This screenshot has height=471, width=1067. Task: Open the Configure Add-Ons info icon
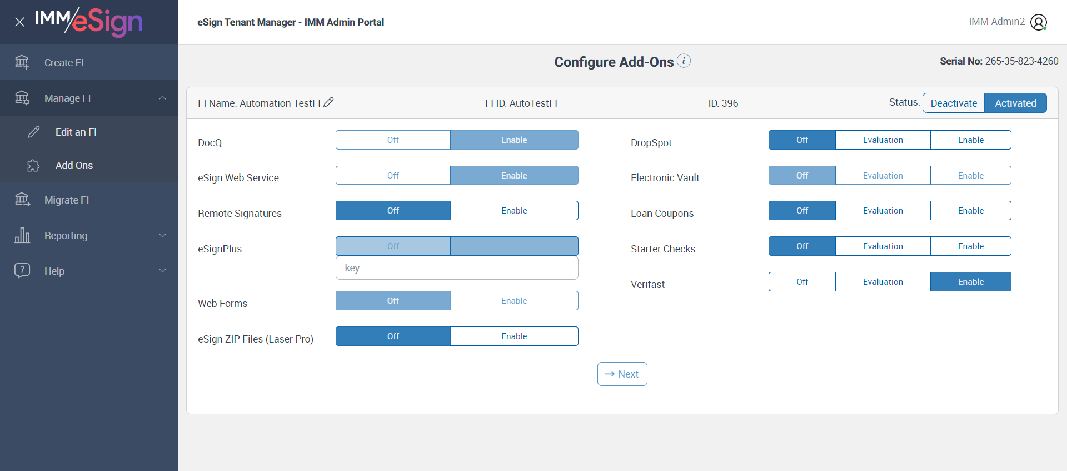pyautogui.click(x=684, y=61)
